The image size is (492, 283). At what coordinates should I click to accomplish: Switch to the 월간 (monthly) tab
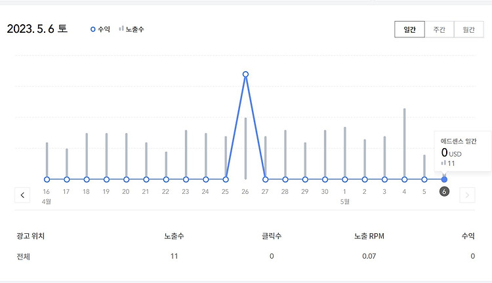click(x=469, y=29)
